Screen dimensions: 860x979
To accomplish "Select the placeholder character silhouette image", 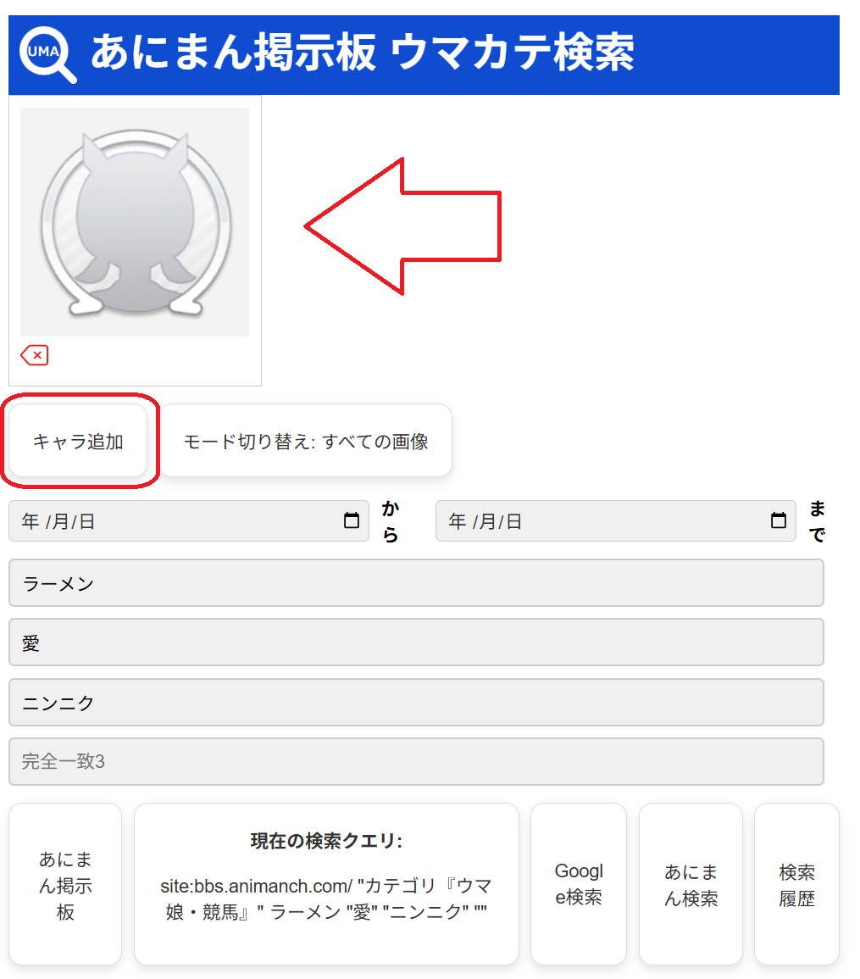I will [x=135, y=222].
